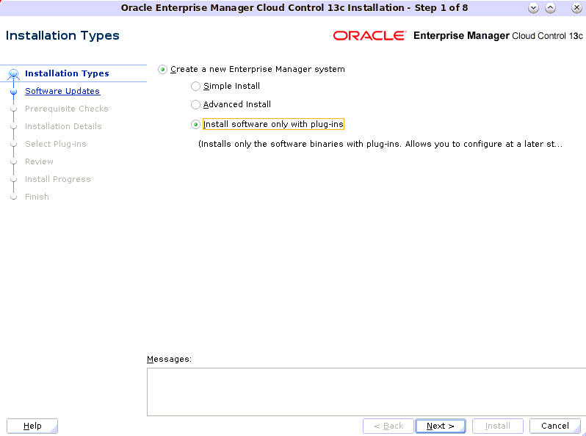
Task: Click Enterprise Manager Cloud Control 13c text
Action: [x=498, y=36]
